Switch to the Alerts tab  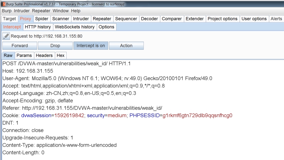click(276, 19)
